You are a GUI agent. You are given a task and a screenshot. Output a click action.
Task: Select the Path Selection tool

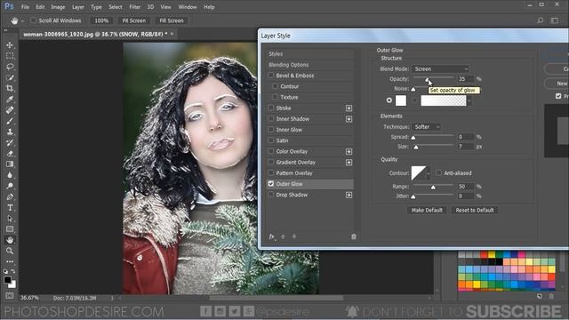(x=10, y=219)
